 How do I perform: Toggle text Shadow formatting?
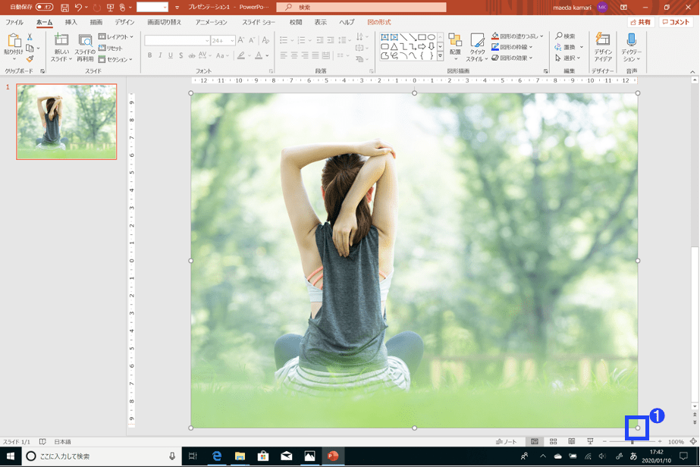point(180,55)
